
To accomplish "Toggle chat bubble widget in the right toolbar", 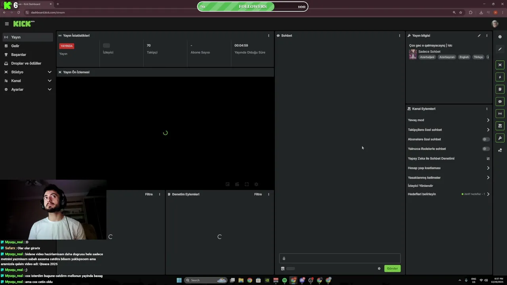I will (500, 102).
